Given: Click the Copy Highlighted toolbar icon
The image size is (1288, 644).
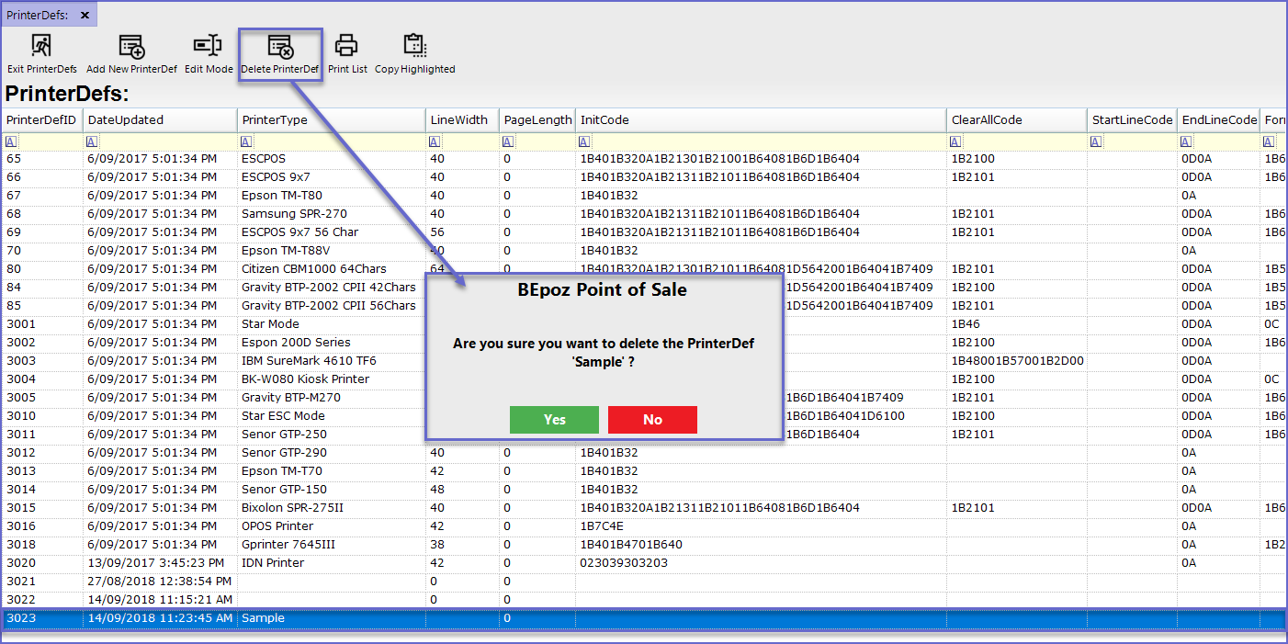Looking at the screenshot, I should pos(414,46).
